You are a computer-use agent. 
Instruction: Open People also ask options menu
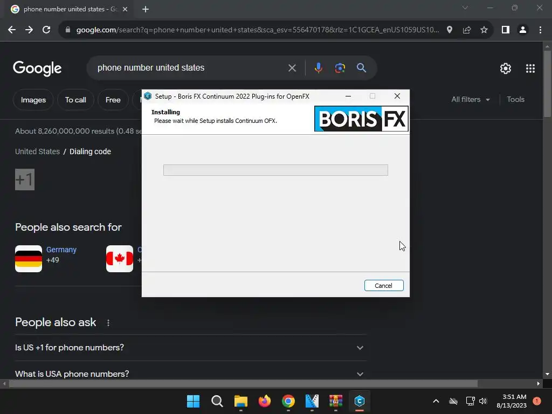click(x=108, y=323)
